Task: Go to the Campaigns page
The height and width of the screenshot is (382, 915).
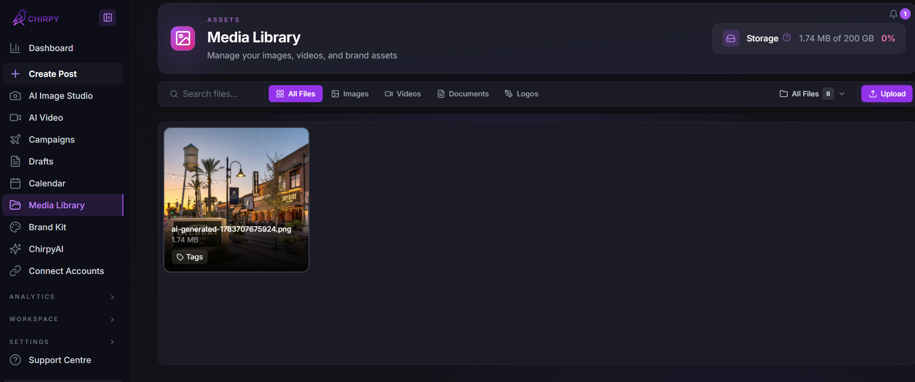Action: click(x=62, y=140)
